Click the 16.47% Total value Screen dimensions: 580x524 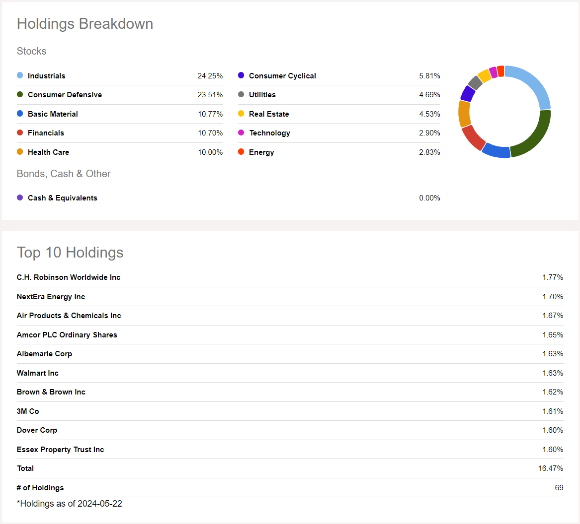[x=551, y=468]
